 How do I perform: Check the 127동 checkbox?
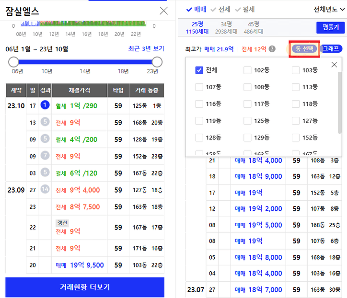(x=296, y=121)
